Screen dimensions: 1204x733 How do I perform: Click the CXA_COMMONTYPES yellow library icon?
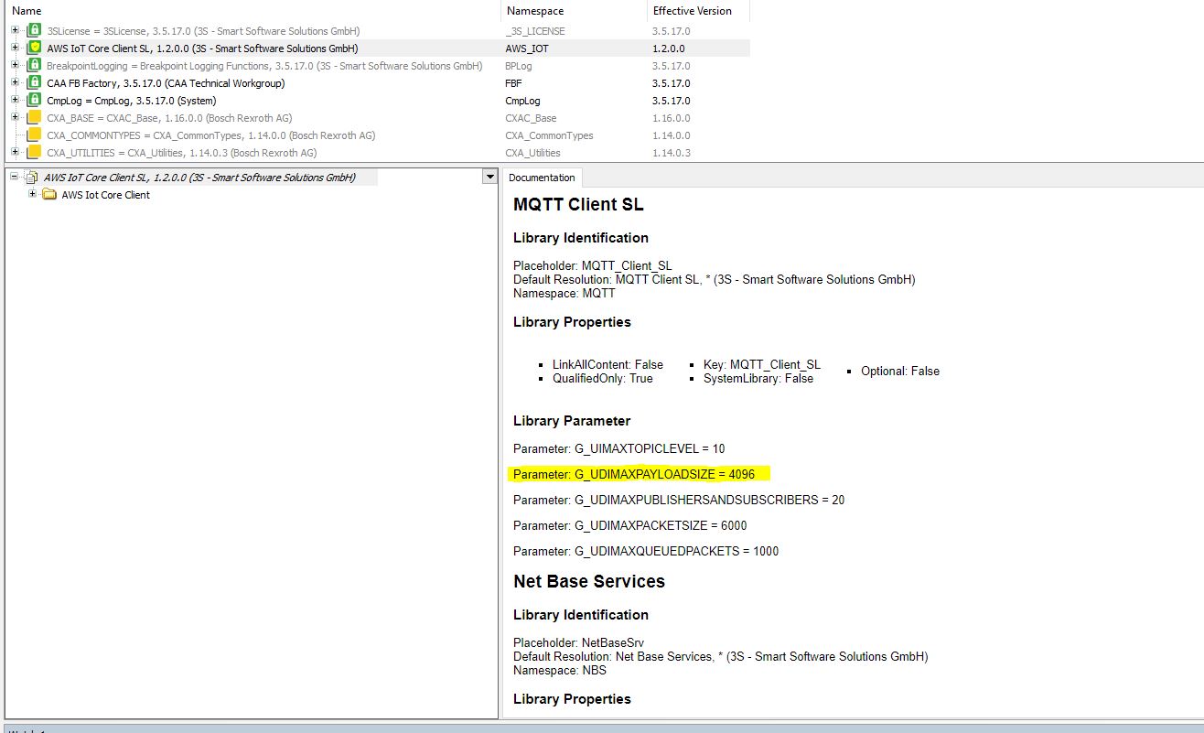35,135
